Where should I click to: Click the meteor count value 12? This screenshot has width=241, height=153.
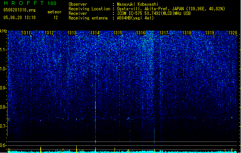pos(56,18)
